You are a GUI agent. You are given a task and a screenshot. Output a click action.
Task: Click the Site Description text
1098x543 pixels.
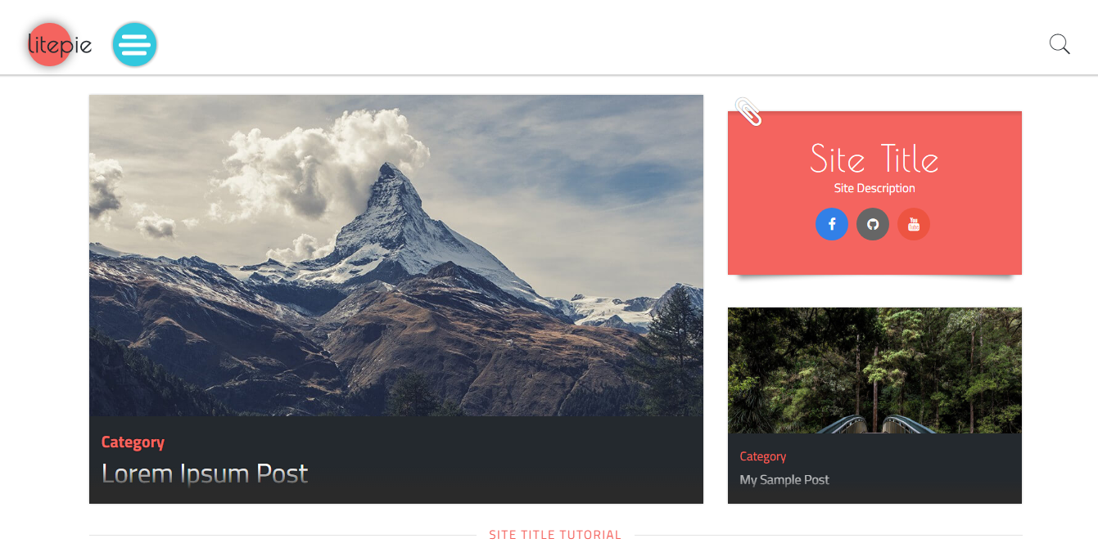coord(874,188)
